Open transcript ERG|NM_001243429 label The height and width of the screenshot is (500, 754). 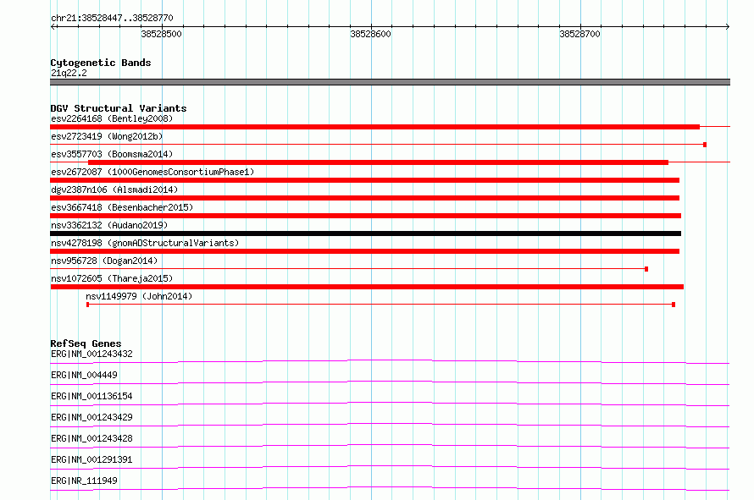(x=91, y=417)
